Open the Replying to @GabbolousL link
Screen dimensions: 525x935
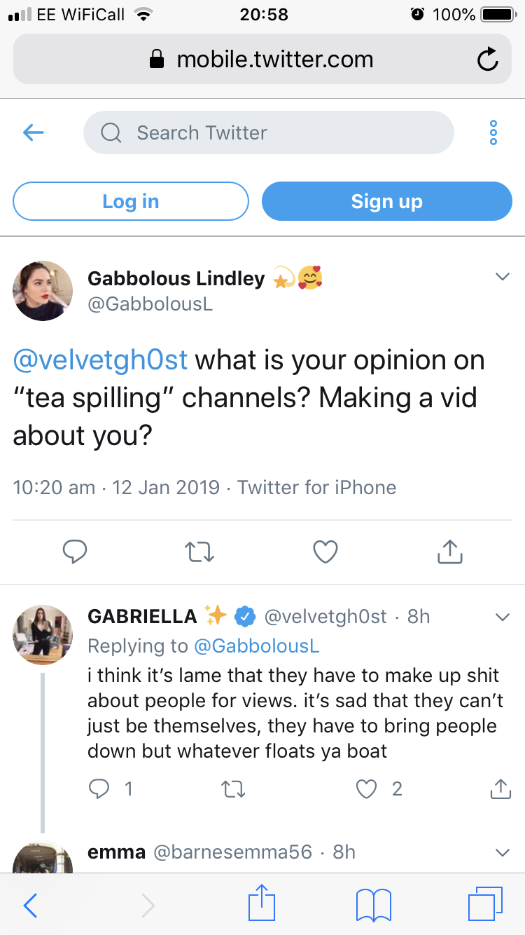(x=256, y=646)
